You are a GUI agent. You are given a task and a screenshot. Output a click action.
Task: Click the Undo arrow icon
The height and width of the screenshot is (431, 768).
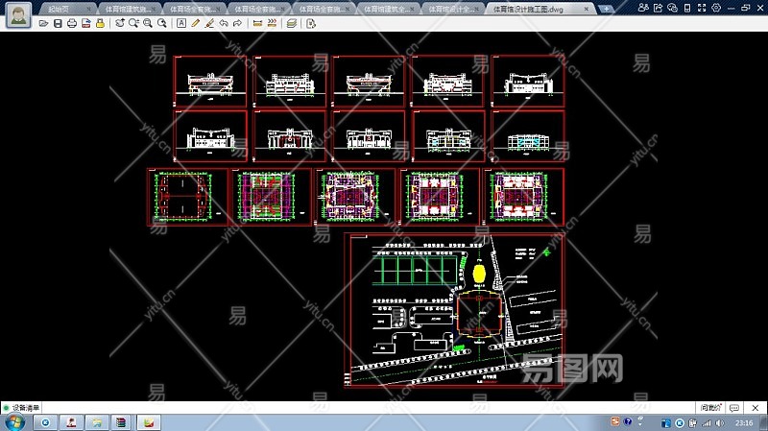coord(224,23)
